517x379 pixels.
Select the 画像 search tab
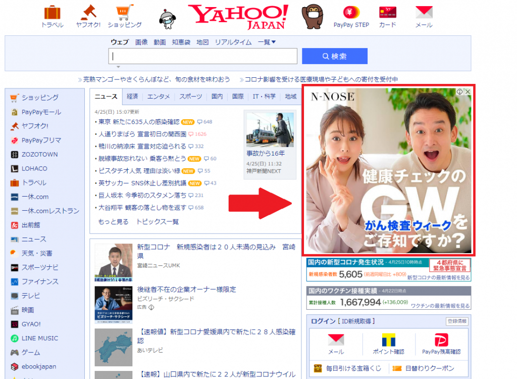pos(141,42)
